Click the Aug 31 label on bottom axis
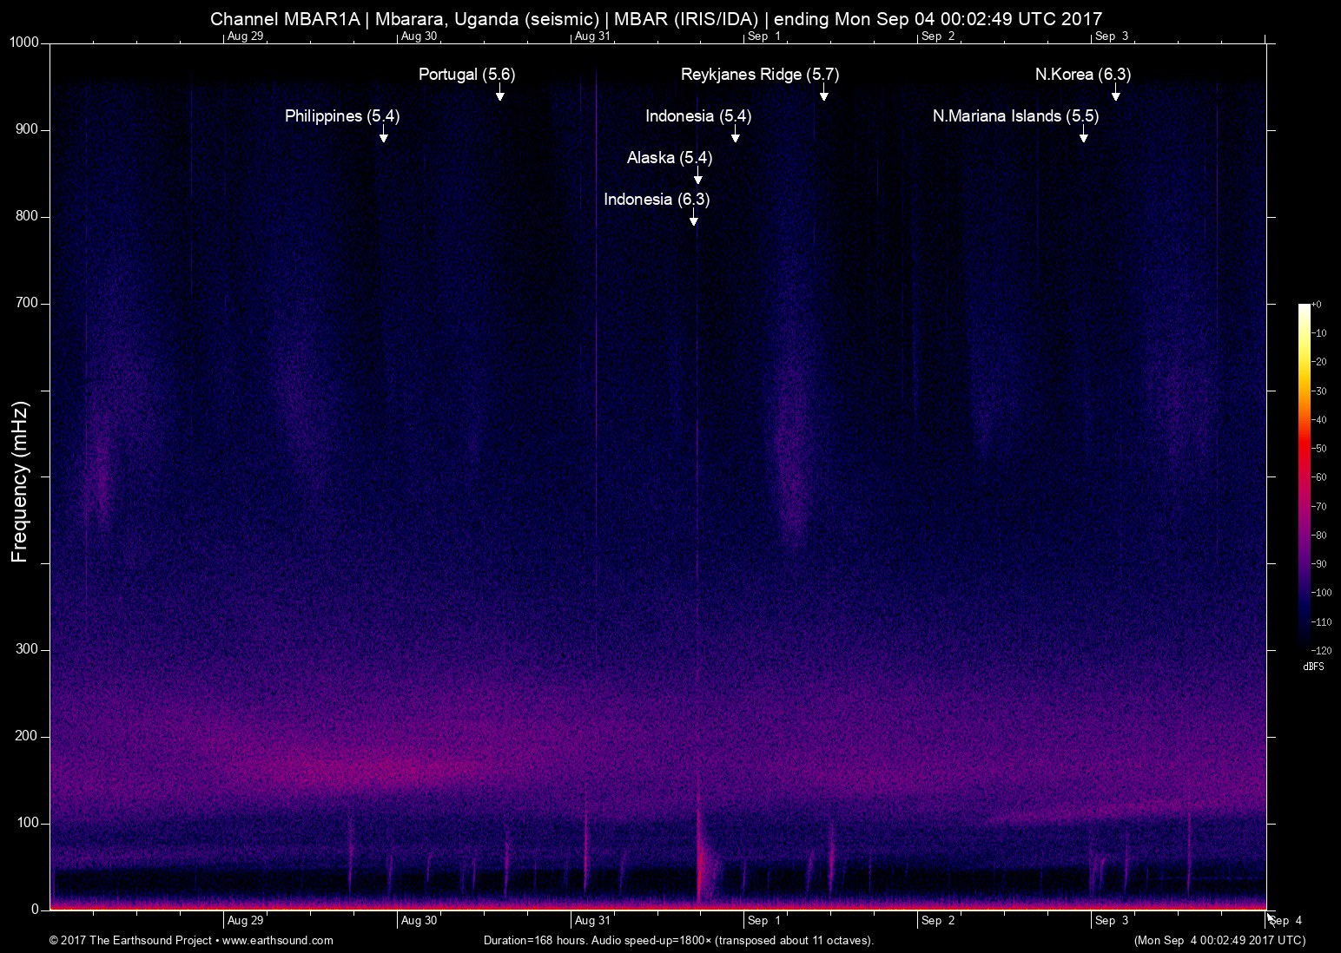This screenshot has height=953, width=1341. click(592, 920)
